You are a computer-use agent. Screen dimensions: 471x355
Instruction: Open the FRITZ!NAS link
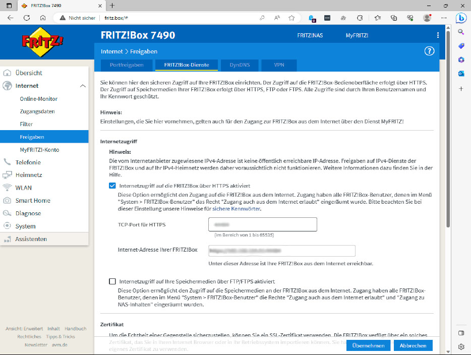pos(310,35)
